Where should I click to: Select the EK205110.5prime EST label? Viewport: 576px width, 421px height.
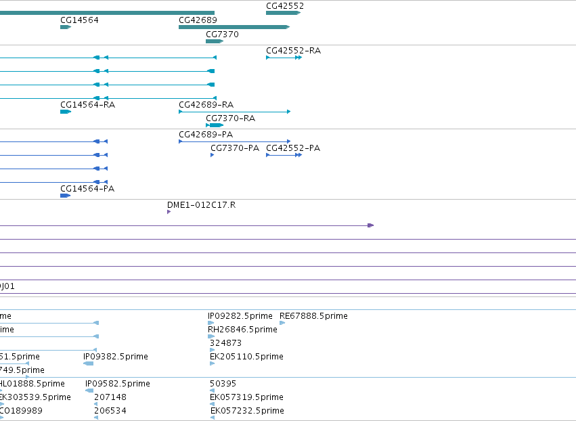246,357
